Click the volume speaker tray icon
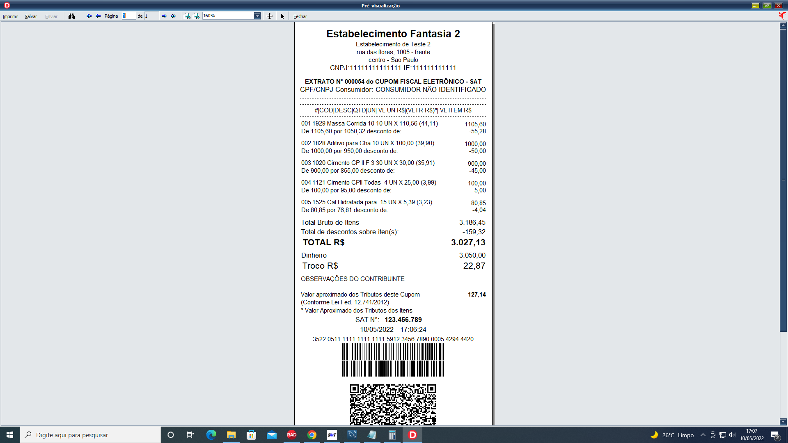 [x=732, y=435]
